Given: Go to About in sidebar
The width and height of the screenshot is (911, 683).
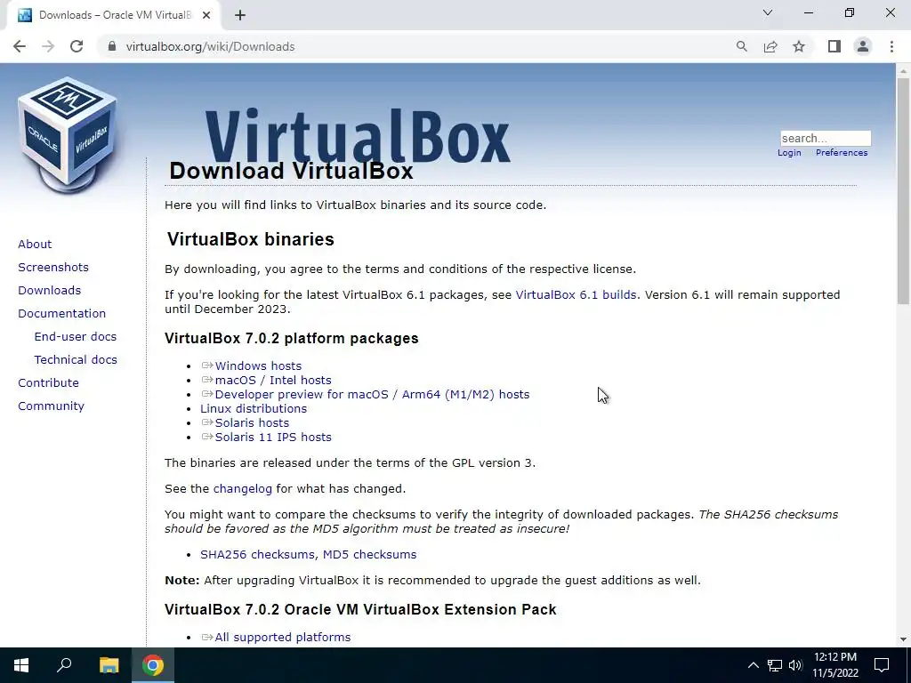Looking at the screenshot, I should [x=35, y=244].
